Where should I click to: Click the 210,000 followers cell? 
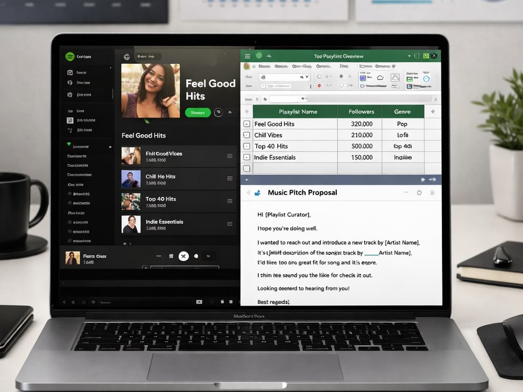(360, 135)
